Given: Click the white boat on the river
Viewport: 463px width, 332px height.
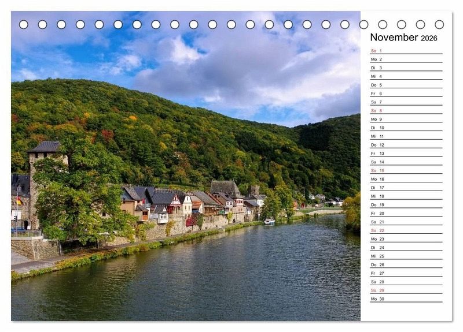Looking at the screenshot, I should pos(269,221).
